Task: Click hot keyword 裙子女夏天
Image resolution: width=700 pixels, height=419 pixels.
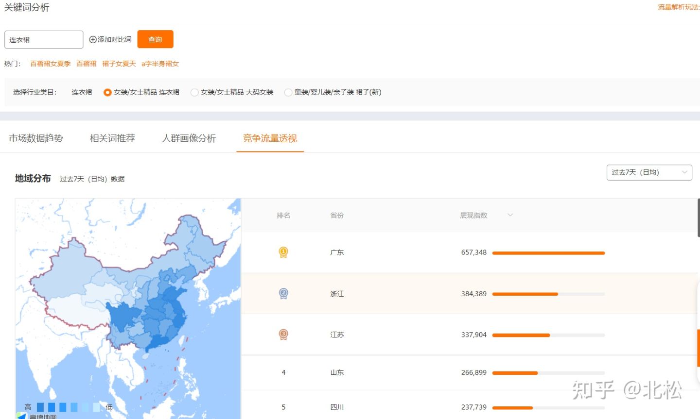Action: [x=119, y=64]
